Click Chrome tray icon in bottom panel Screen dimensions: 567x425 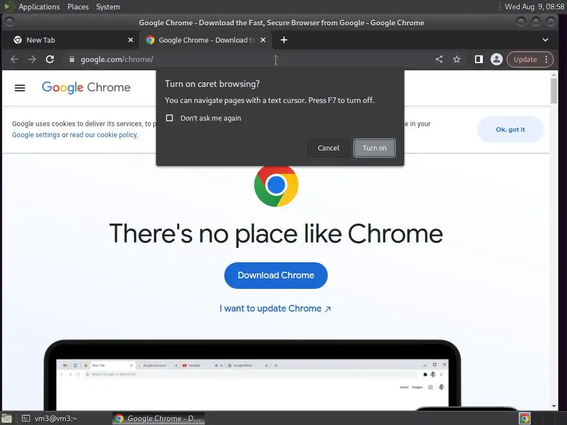pos(525,418)
